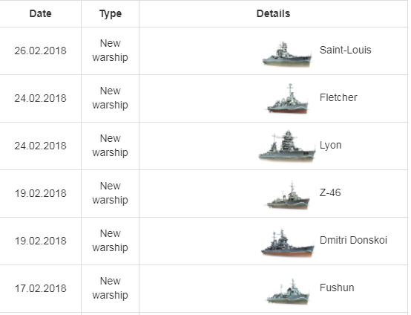Open the Dmitri Donskoi name link
Screen dimensions: 411x315
pos(353,240)
